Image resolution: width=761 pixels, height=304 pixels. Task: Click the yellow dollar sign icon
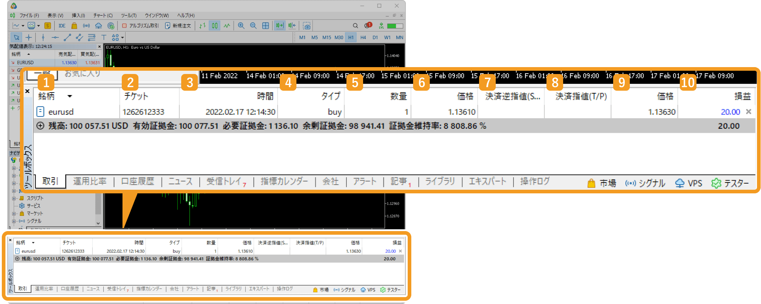click(x=47, y=26)
